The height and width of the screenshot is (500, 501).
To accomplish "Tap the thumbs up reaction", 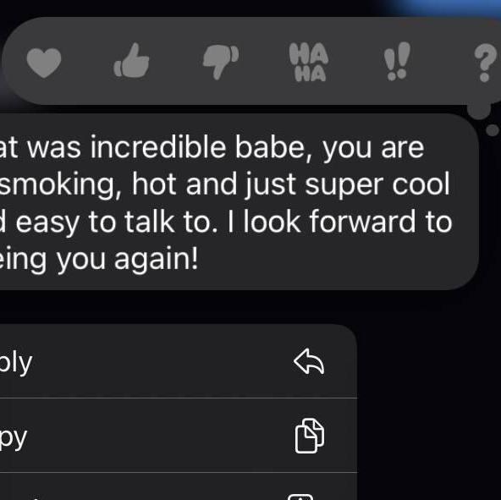I will point(132,61).
